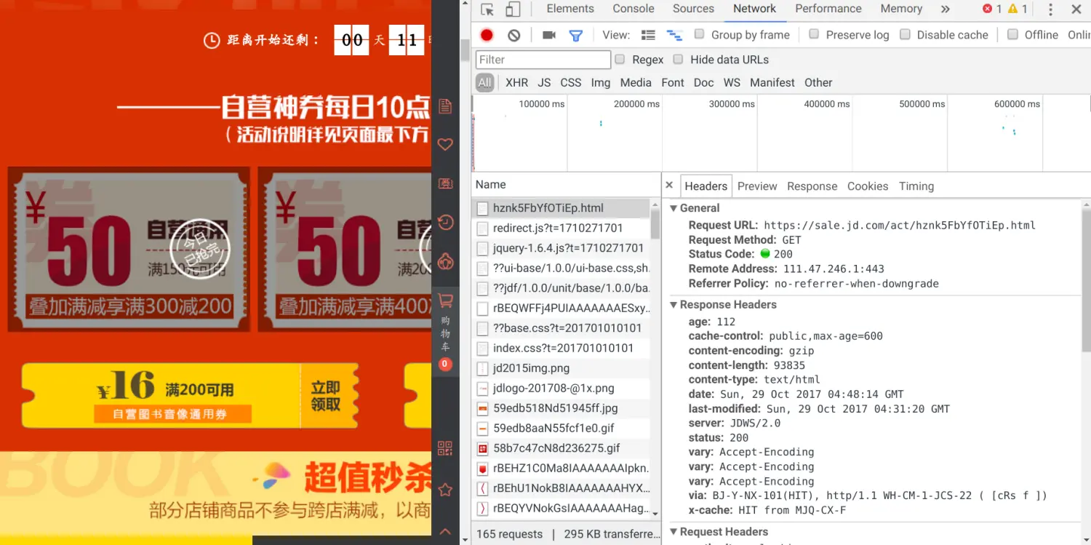Select the jquery-1.6.4.js request row

pyautogui.click(x=561, y=248)
